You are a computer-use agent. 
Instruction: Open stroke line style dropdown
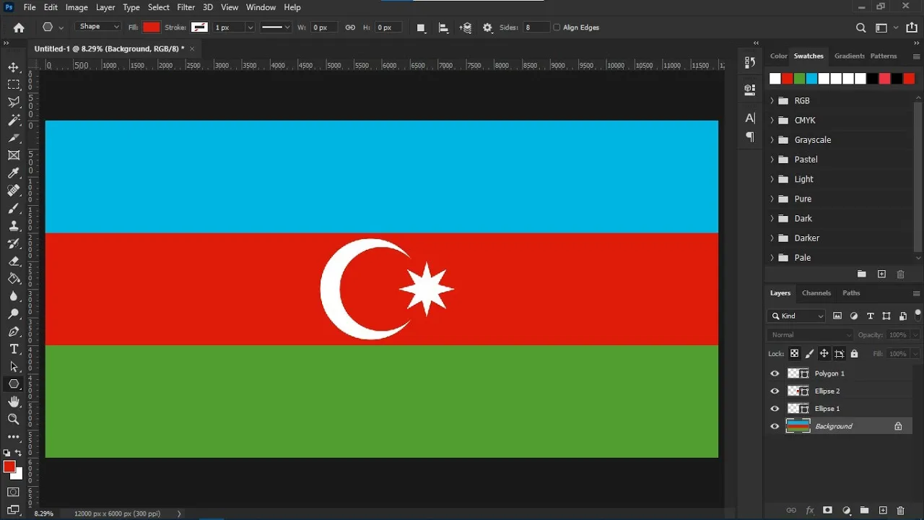pyautogui.click(x=275, y=27)
